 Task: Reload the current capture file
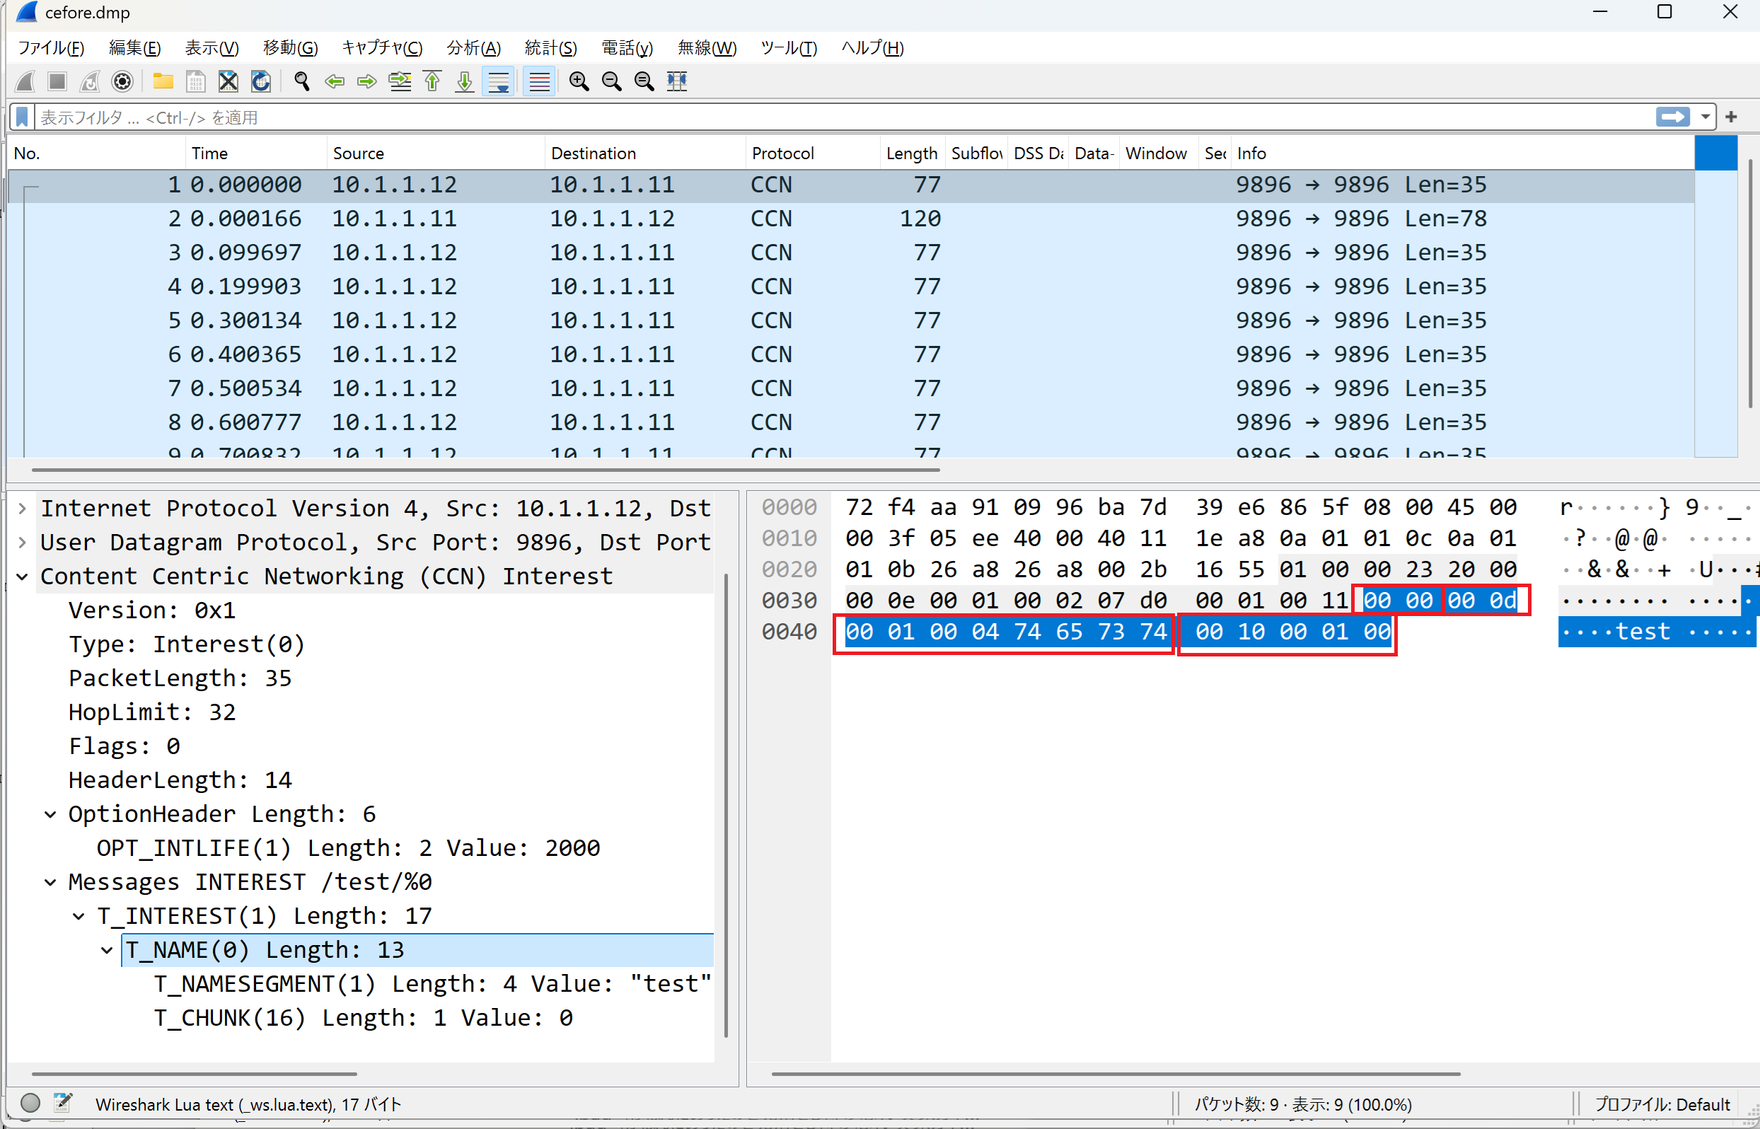(261, 81)
